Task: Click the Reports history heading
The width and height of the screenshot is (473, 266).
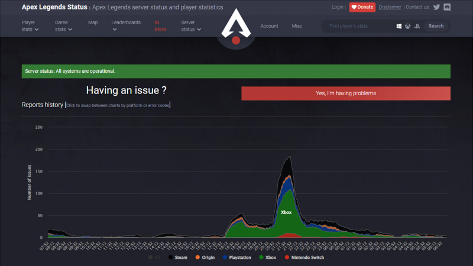Action: [x=42, y=105]
